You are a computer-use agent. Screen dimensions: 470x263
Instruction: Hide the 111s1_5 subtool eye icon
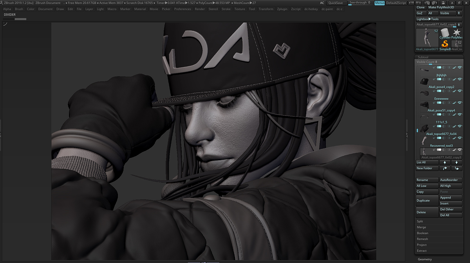[460, 114]
